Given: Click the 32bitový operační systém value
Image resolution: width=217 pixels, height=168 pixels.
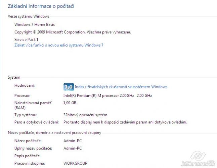Looking at the screenshot, I should (85, 115).
